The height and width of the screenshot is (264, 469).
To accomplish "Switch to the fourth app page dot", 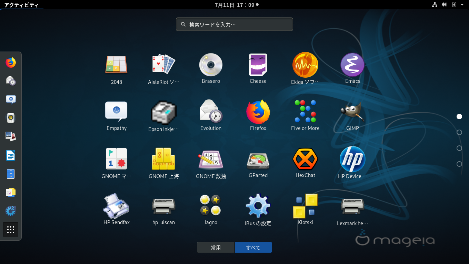I will [x=459, y=164].
